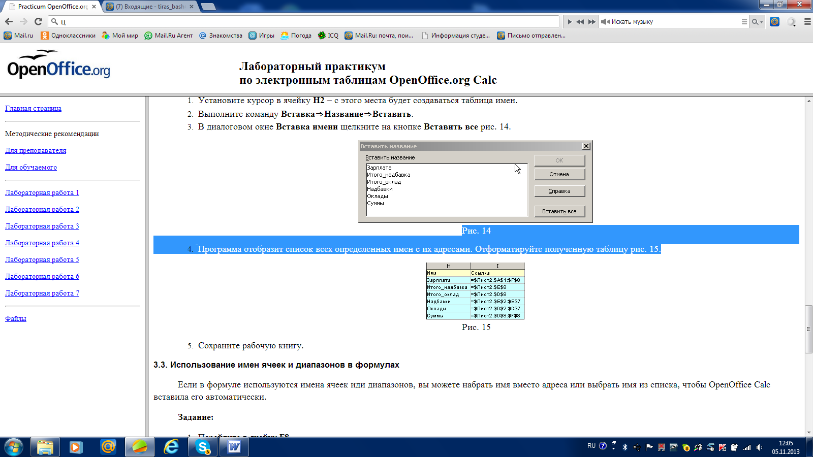This screenshot has width=813, height=457.
Task: Reload the page with the refresh icon
Action: (x=38, y=21)
